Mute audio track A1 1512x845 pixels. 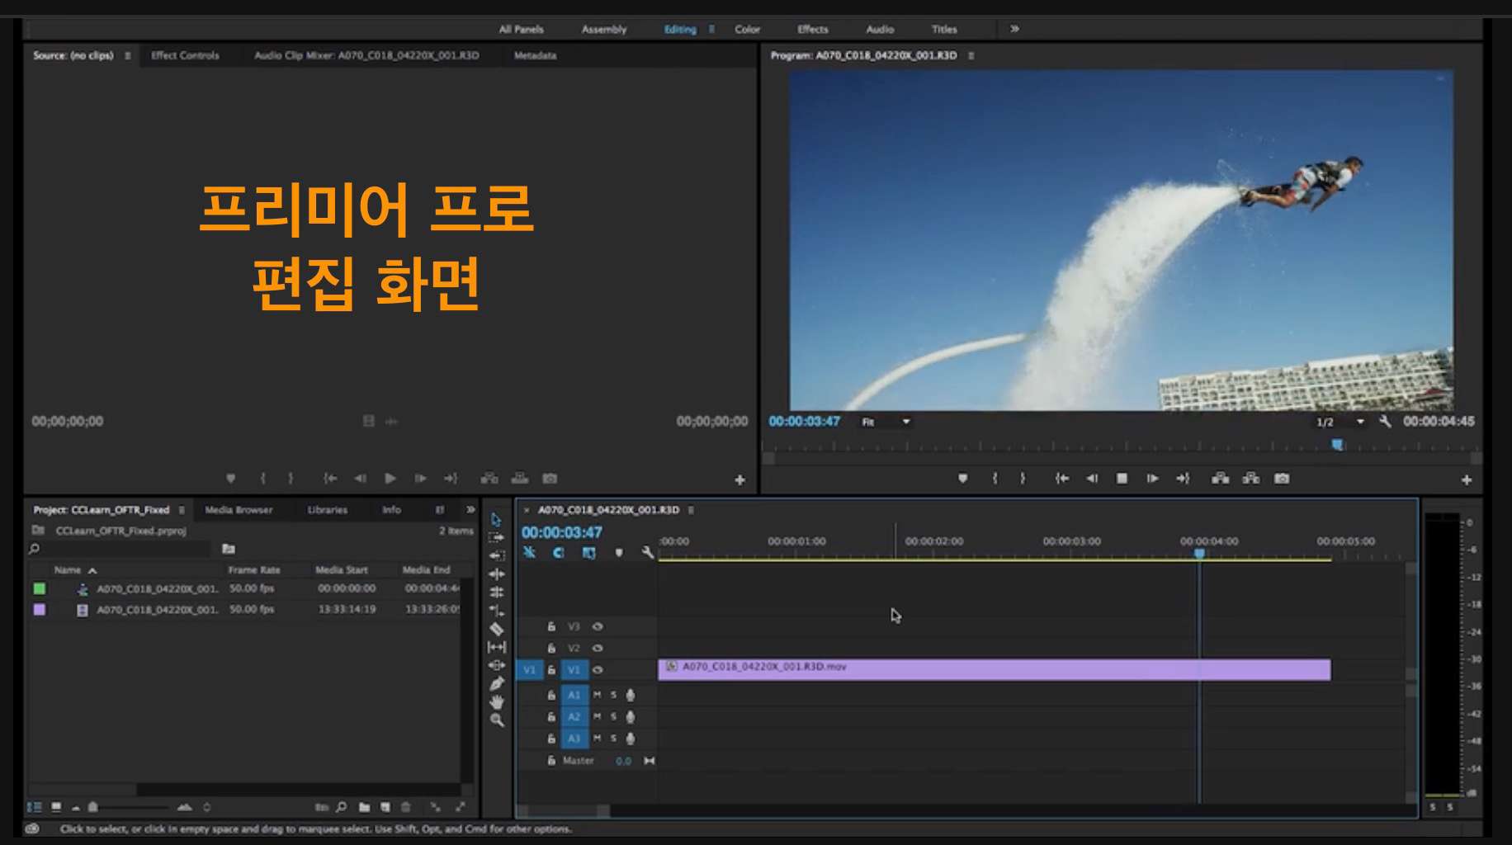598,695
